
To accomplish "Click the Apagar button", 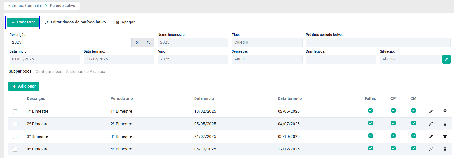I will (x=125, y=22).
